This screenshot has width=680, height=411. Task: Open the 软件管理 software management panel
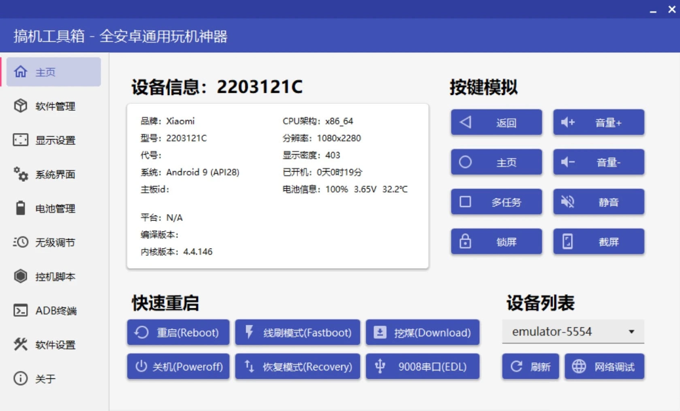[x=43, y=106]
